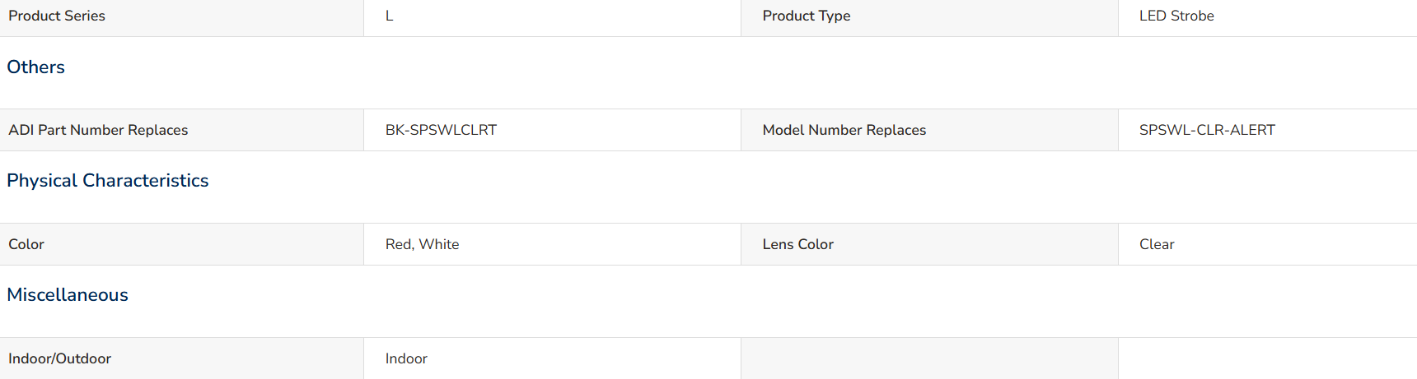Screen dimensions: 1417x379
Task: Click the empty label cell beside Indoor
Action: click(929, 358)
